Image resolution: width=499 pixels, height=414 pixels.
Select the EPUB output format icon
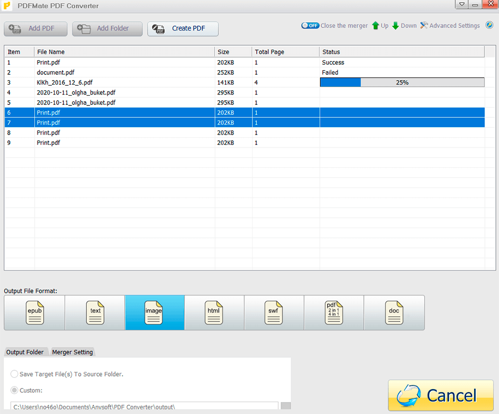point(34,313)
